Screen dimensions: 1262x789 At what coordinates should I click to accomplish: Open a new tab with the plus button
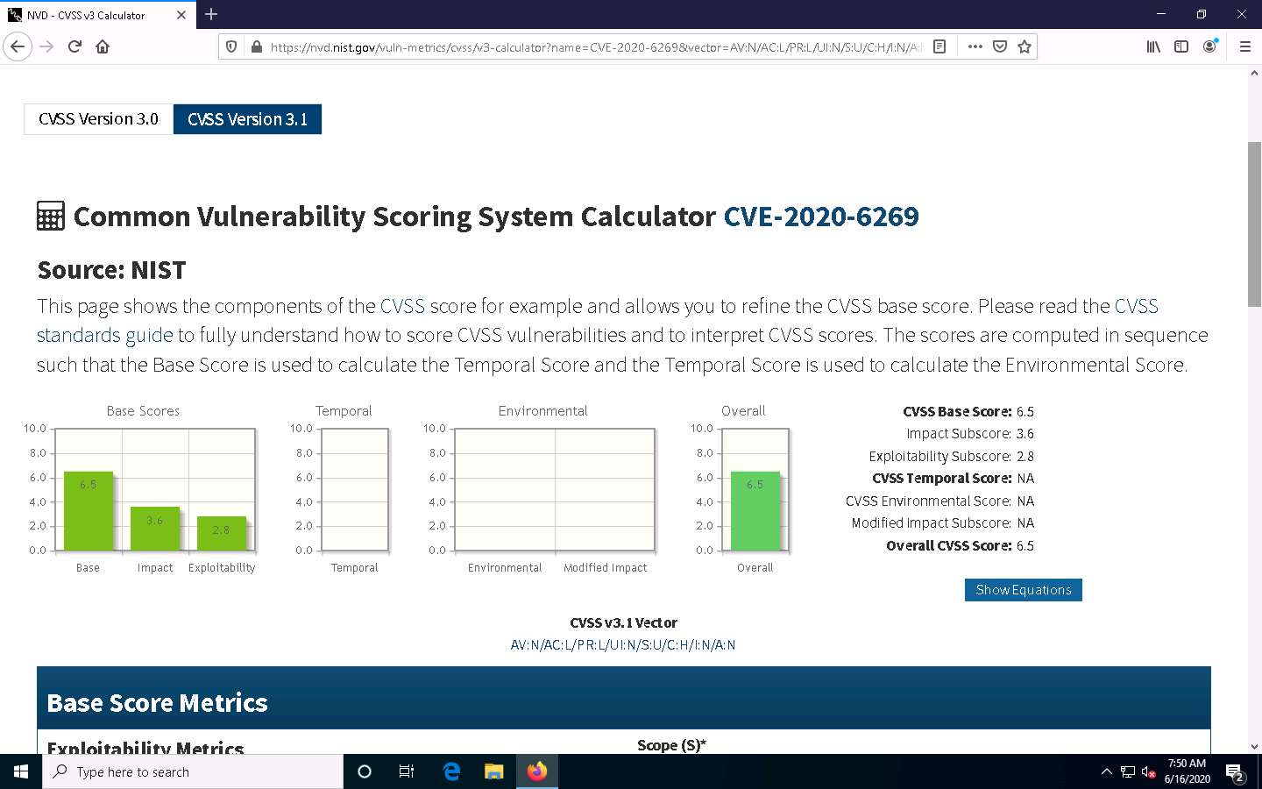click(x=211, y=14)
